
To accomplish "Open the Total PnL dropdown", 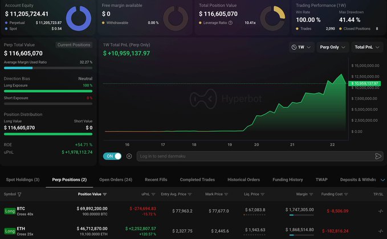I will 367,47.
